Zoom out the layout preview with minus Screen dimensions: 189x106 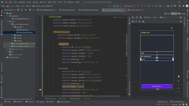(178, 85)
